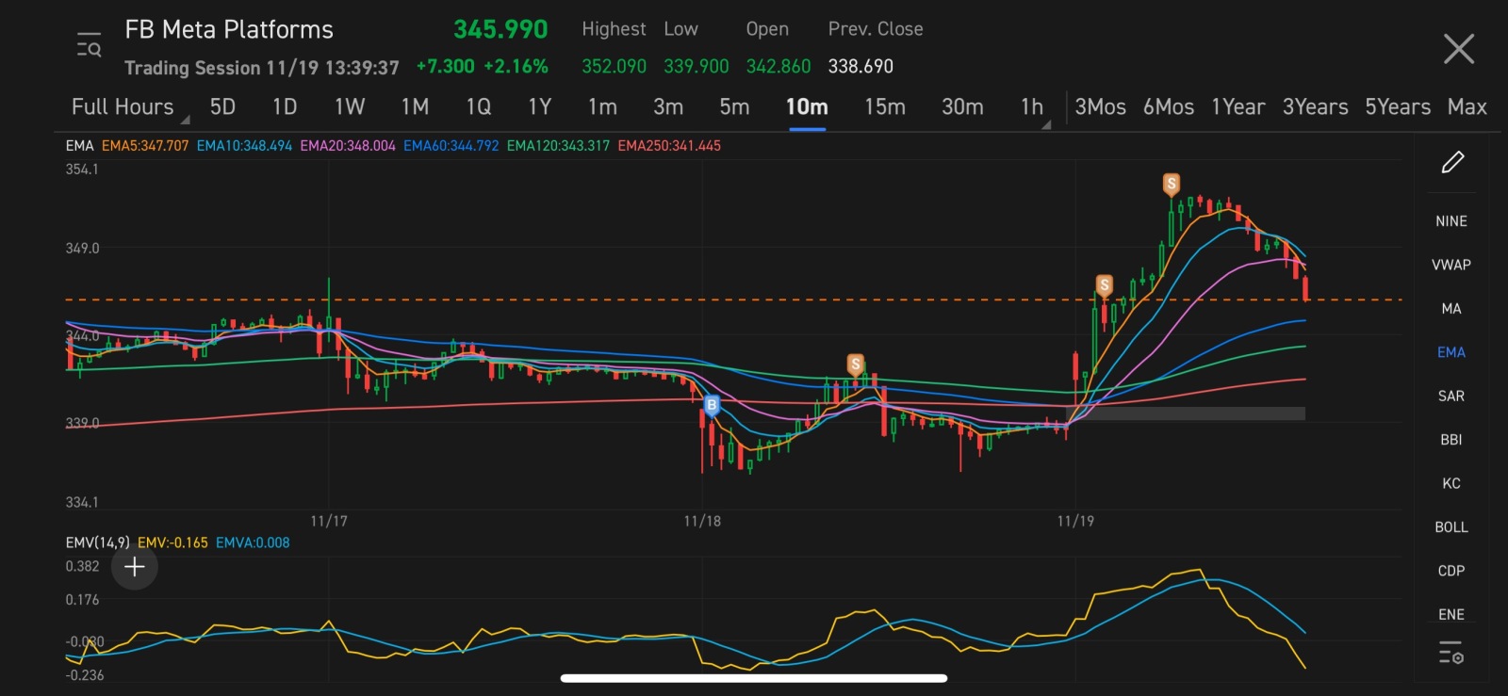Expand the 1h interval dropdown
Viewport: 1508px width, 696px height.
click(1035, 107)
